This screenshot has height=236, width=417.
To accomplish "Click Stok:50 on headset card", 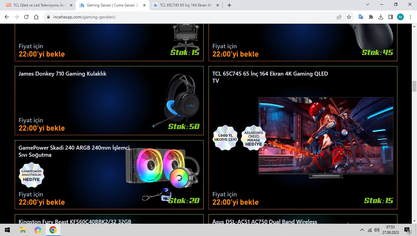I will click(x=184, y=127).
